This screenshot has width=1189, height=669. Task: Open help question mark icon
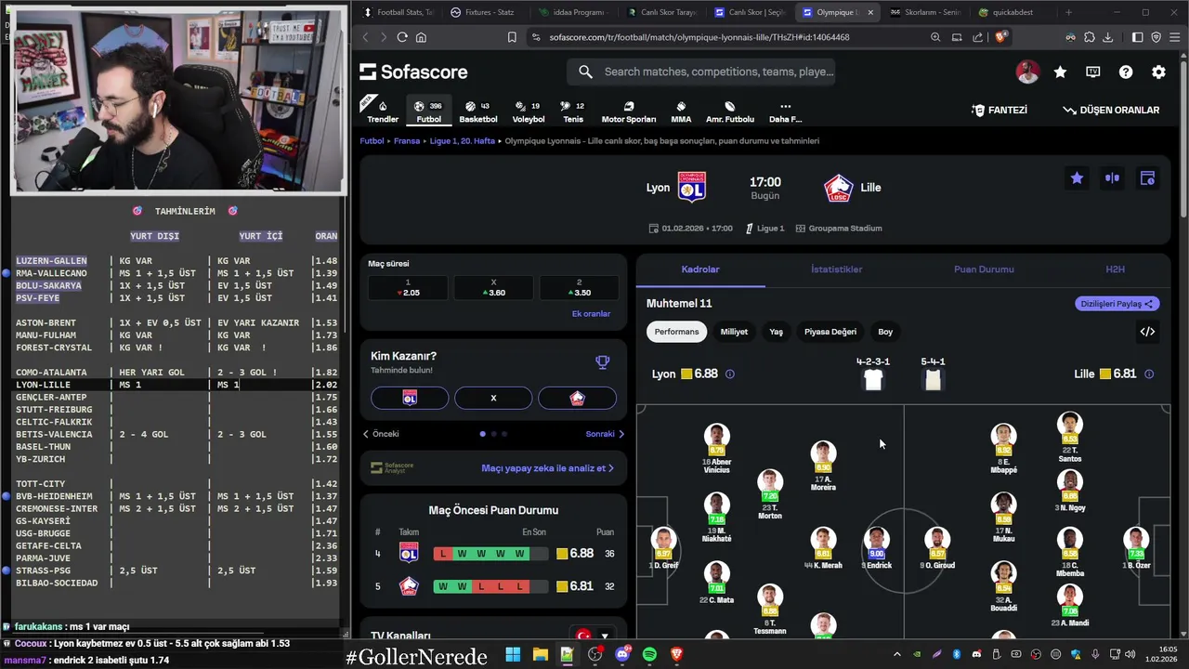pos(1126,72)
